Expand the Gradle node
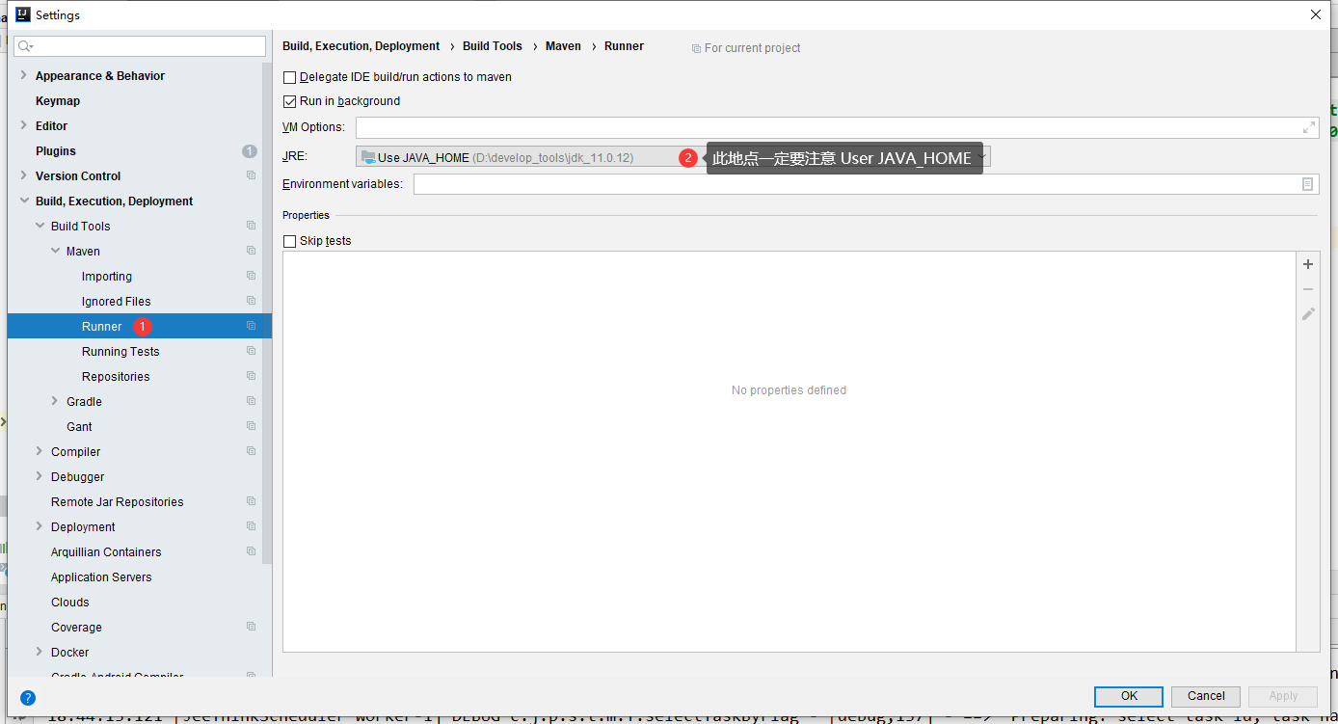 (55, 401)
